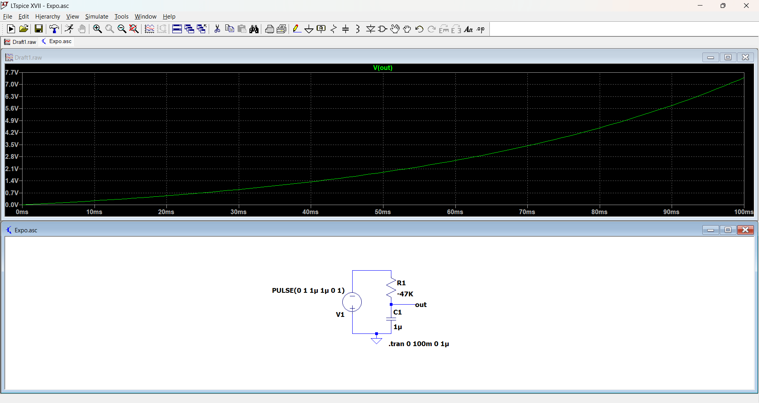Select the Move hand tool

tap(395, 29)
